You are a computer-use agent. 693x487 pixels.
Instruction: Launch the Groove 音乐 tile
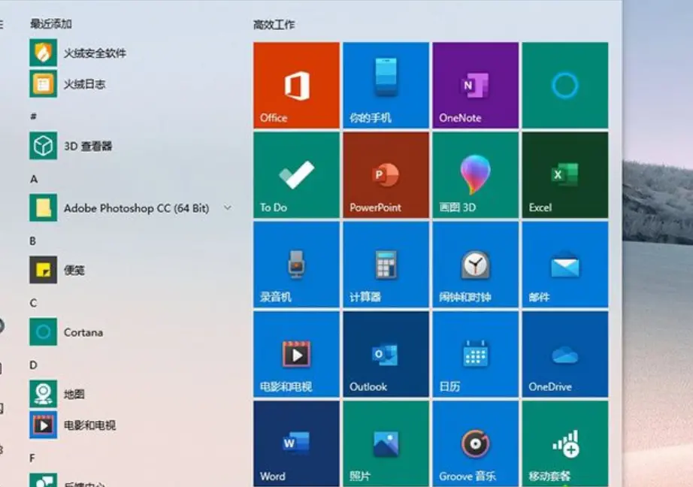pos(476,443)
